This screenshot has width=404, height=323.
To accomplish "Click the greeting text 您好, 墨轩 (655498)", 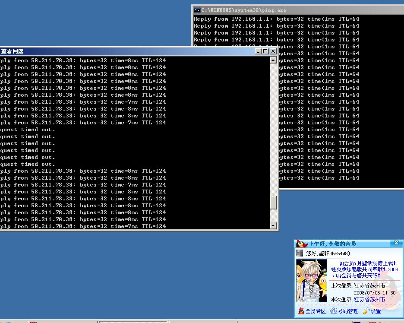I will (328, 253).
